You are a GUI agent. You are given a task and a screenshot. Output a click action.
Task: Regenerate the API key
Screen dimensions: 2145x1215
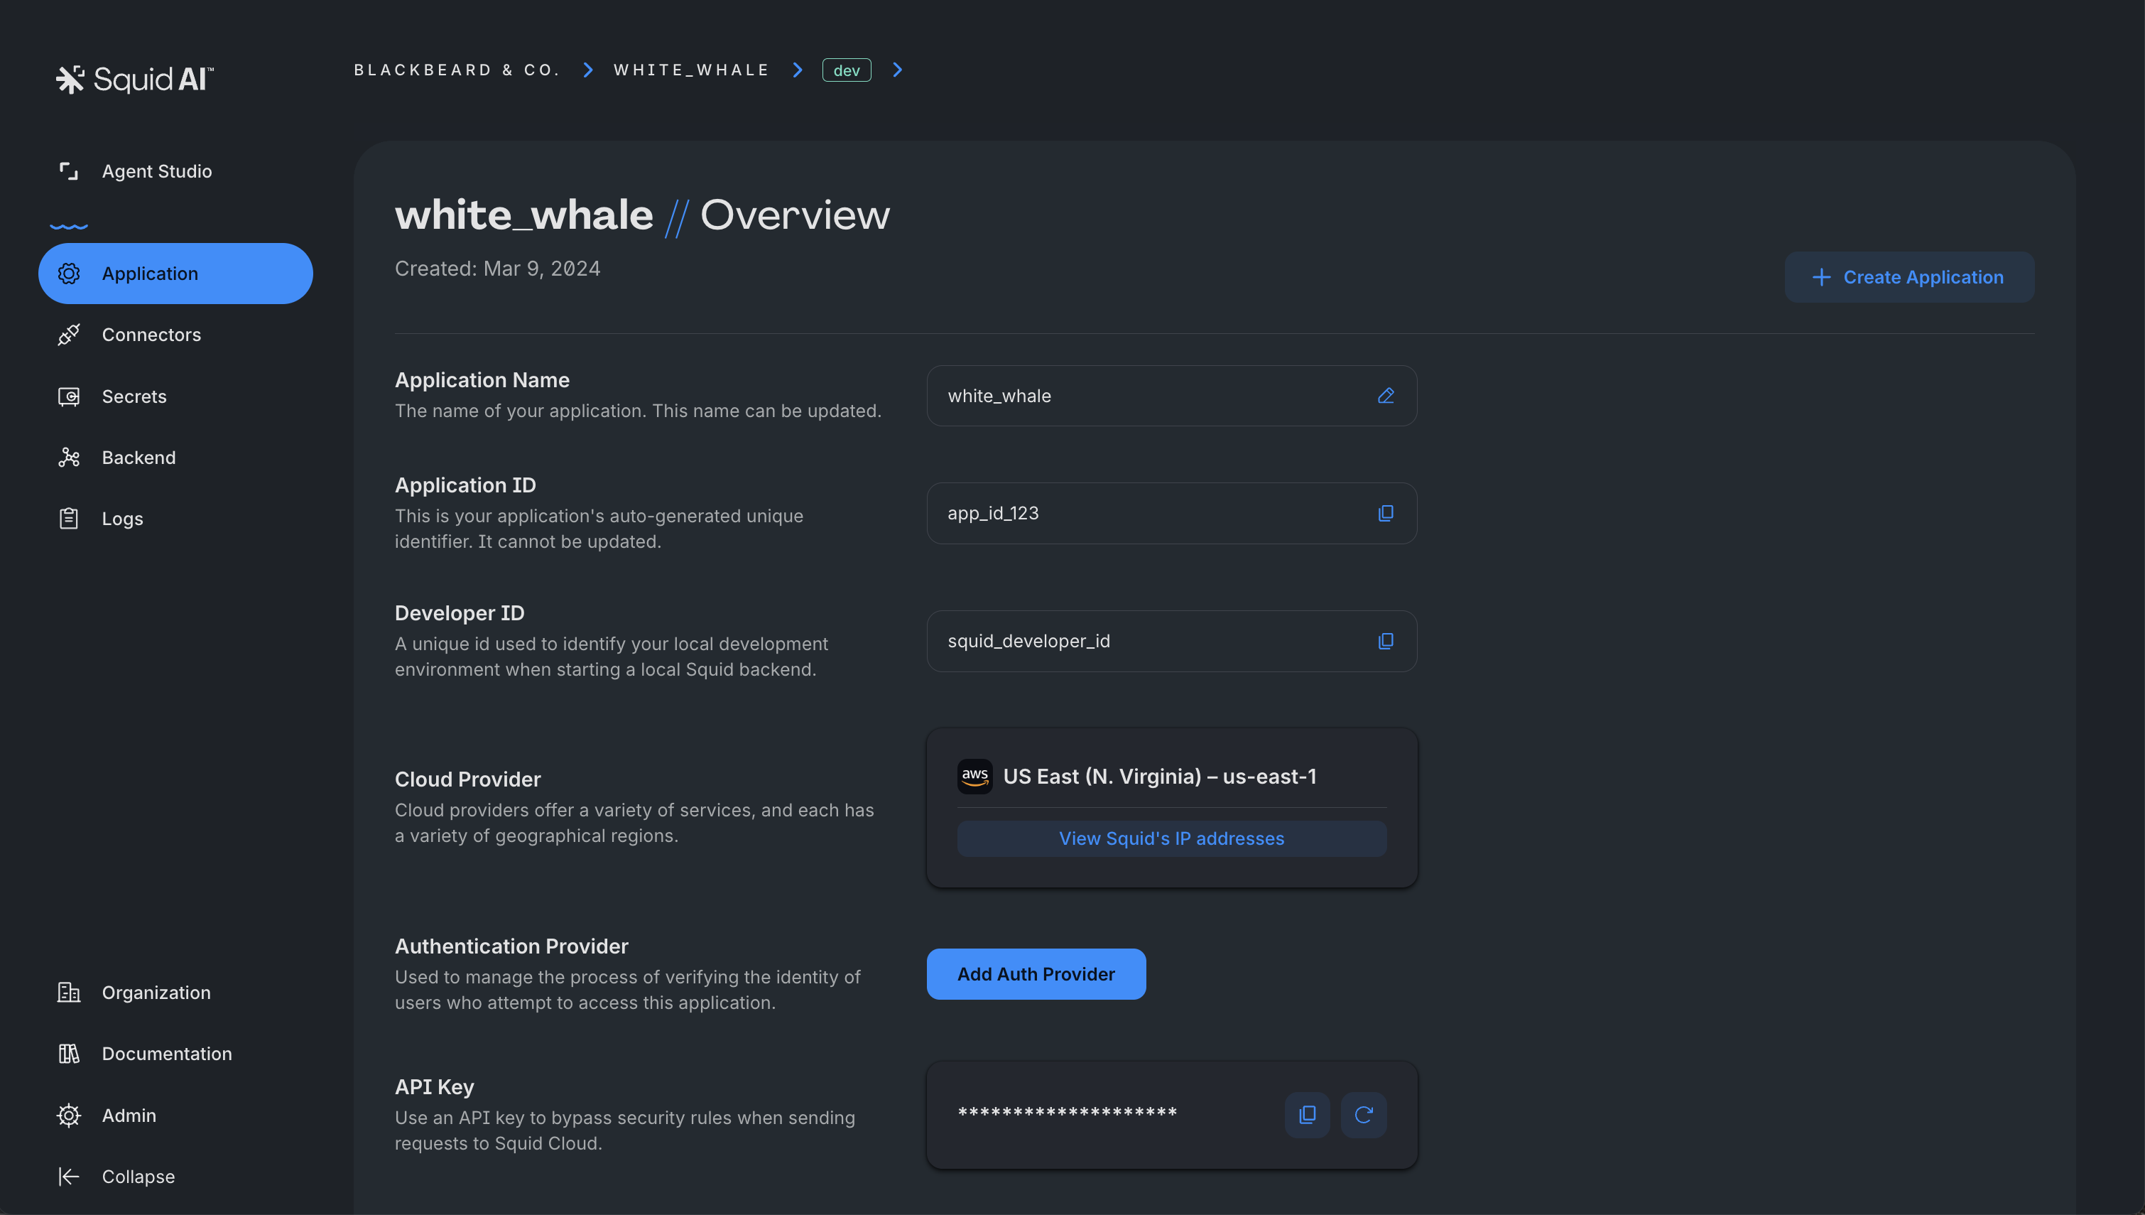(x=1364, y=1115)
